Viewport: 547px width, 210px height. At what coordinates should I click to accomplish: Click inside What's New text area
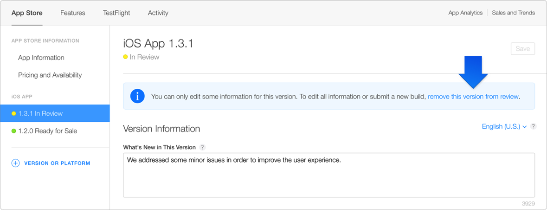tap(329, 175)
